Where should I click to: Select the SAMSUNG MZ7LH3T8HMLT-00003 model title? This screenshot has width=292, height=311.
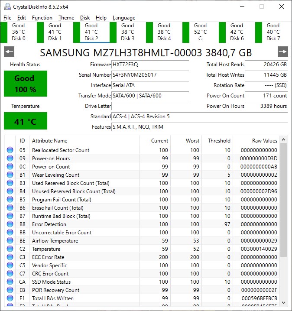click(146, 52)
